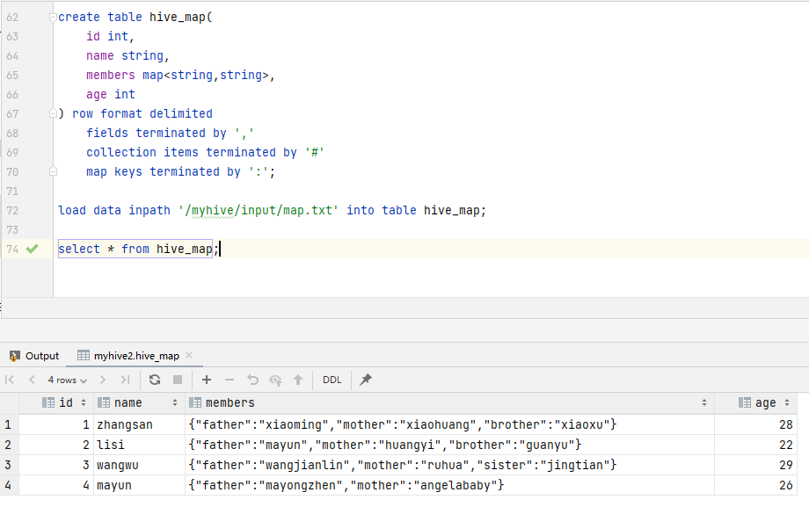Select age cell with value 26
Viewport: 809px width, 507px height.
click(756, 485)
